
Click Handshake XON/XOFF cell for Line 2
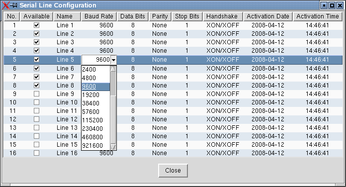tap(223, 33)
